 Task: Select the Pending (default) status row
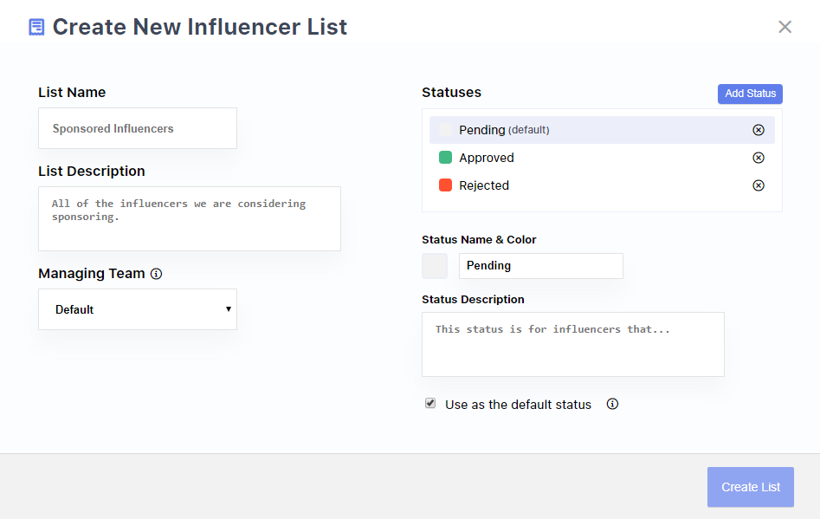(x=602, y=130)
